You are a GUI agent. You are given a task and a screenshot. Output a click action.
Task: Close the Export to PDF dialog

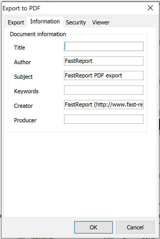pyautogui.click(x=150, y=8)
